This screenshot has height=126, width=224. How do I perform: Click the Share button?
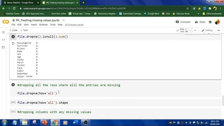pos(200,22)
